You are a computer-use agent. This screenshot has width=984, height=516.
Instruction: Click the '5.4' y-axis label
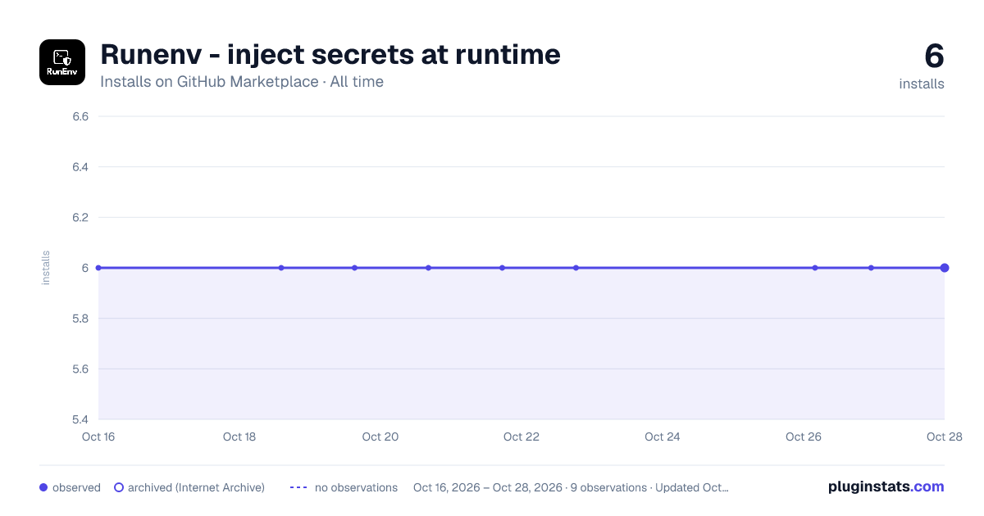80,419
